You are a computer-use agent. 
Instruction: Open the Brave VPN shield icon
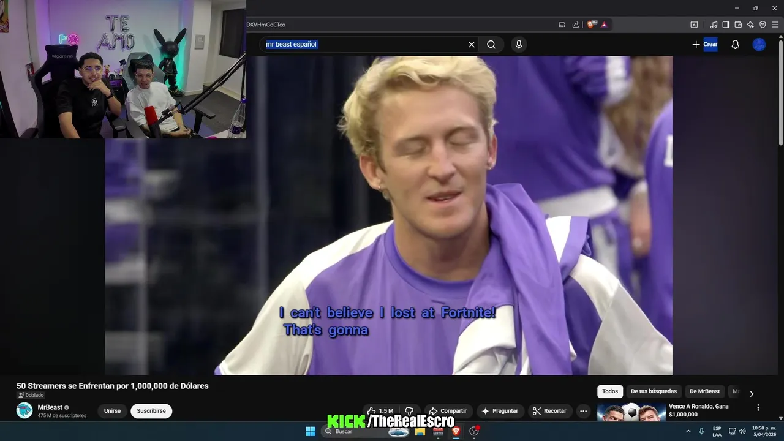tap(763, 24)
